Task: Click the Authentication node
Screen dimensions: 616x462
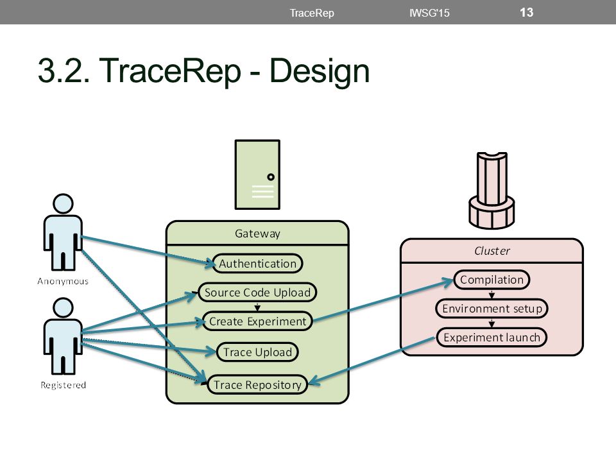Action: [258, 264]
